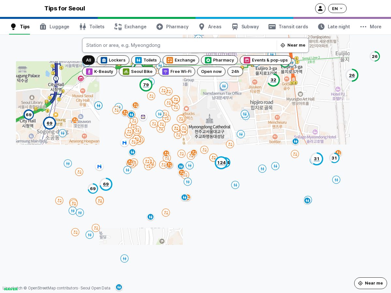The height and width of the screenshot is (293, 391).
Task: Enable the Open now filter
Action: (211, 72)
